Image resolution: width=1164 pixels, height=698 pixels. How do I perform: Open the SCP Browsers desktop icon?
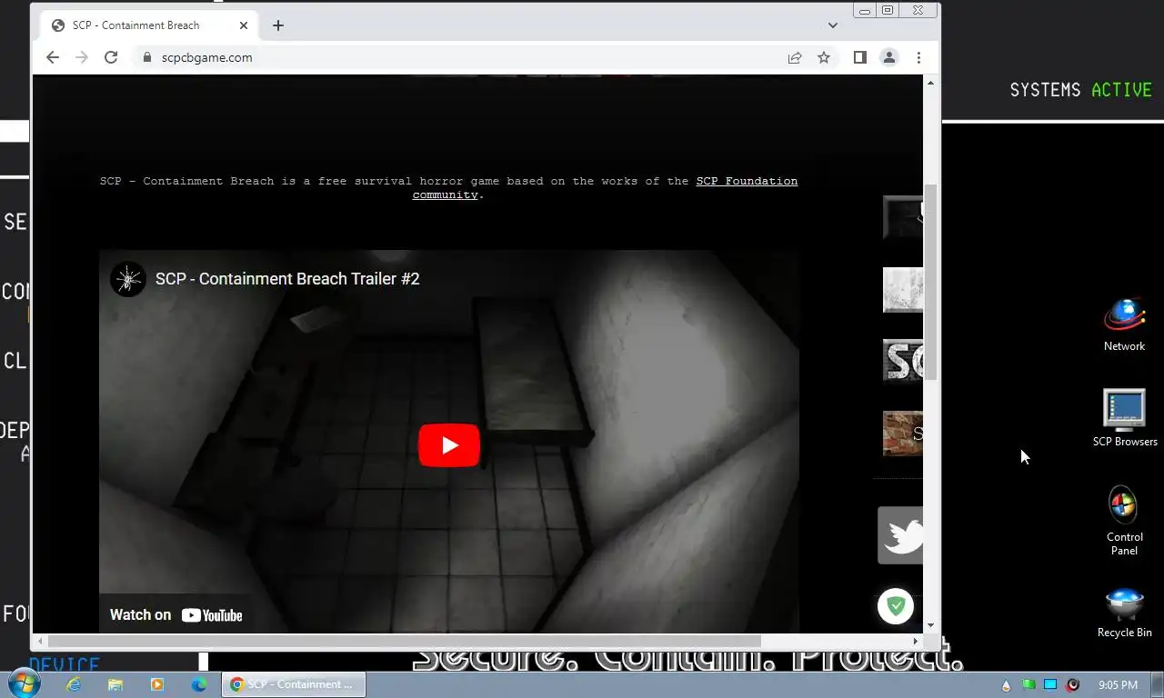pos(1125,418)
